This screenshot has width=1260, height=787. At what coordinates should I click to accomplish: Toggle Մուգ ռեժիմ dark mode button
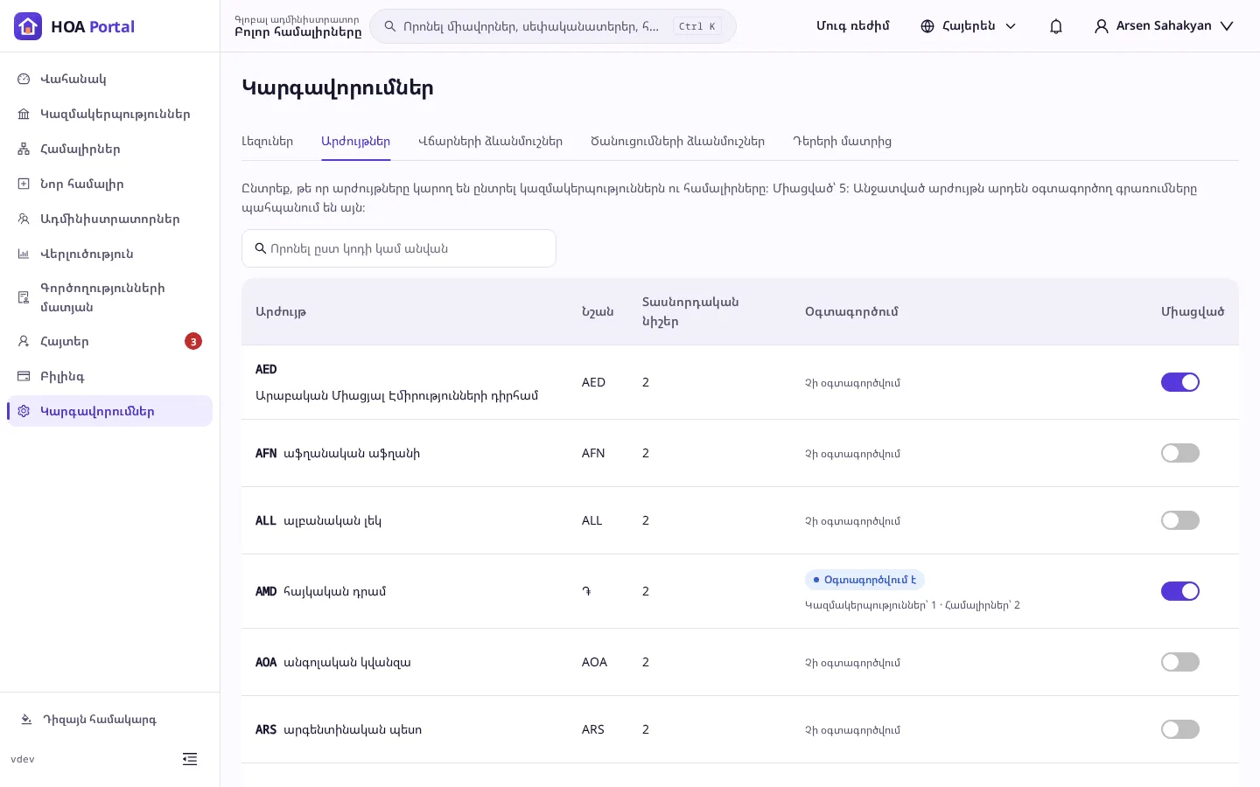point(853,26)
